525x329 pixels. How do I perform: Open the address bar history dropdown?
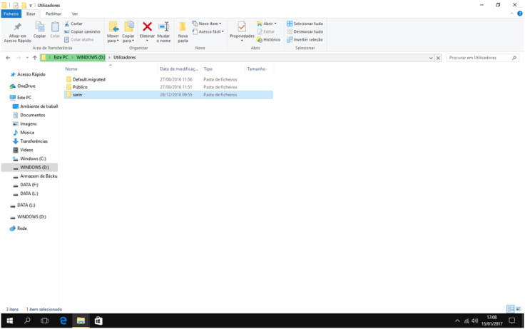pos(431,58)
